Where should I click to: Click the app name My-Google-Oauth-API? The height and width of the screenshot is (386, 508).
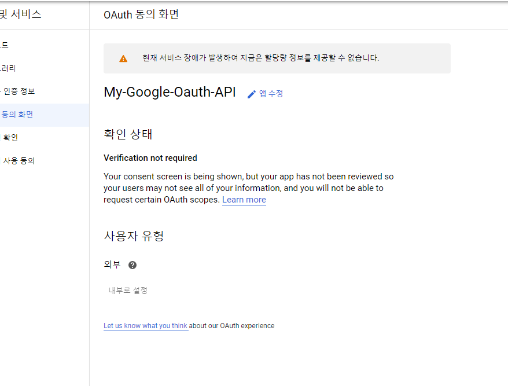[x=170, y=92]
